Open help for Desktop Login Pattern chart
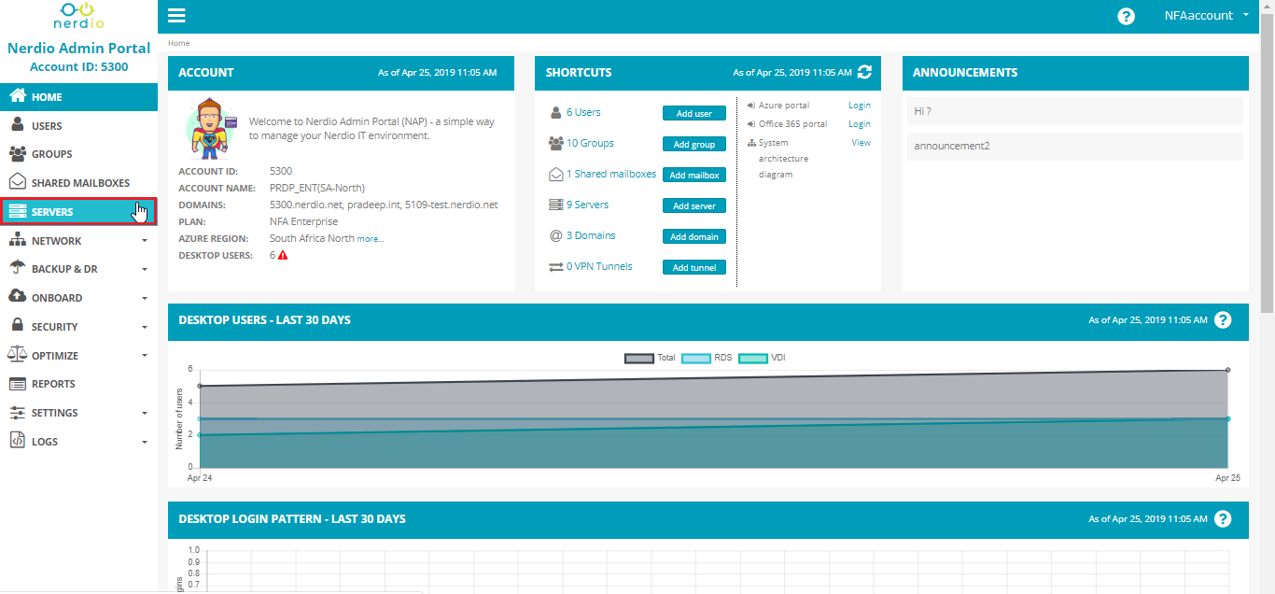The image size is (1275, 594). coord(1223,518)
